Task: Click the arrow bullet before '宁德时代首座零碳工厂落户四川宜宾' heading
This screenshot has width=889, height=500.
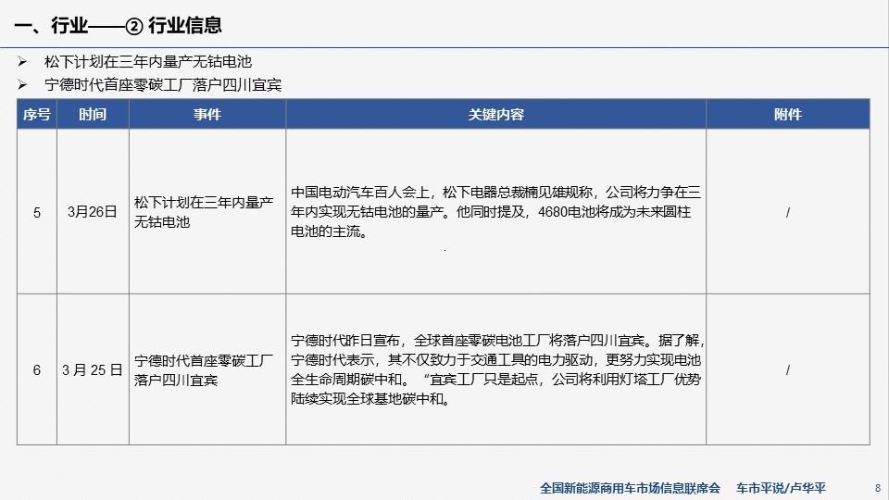Action: point(22,84)
